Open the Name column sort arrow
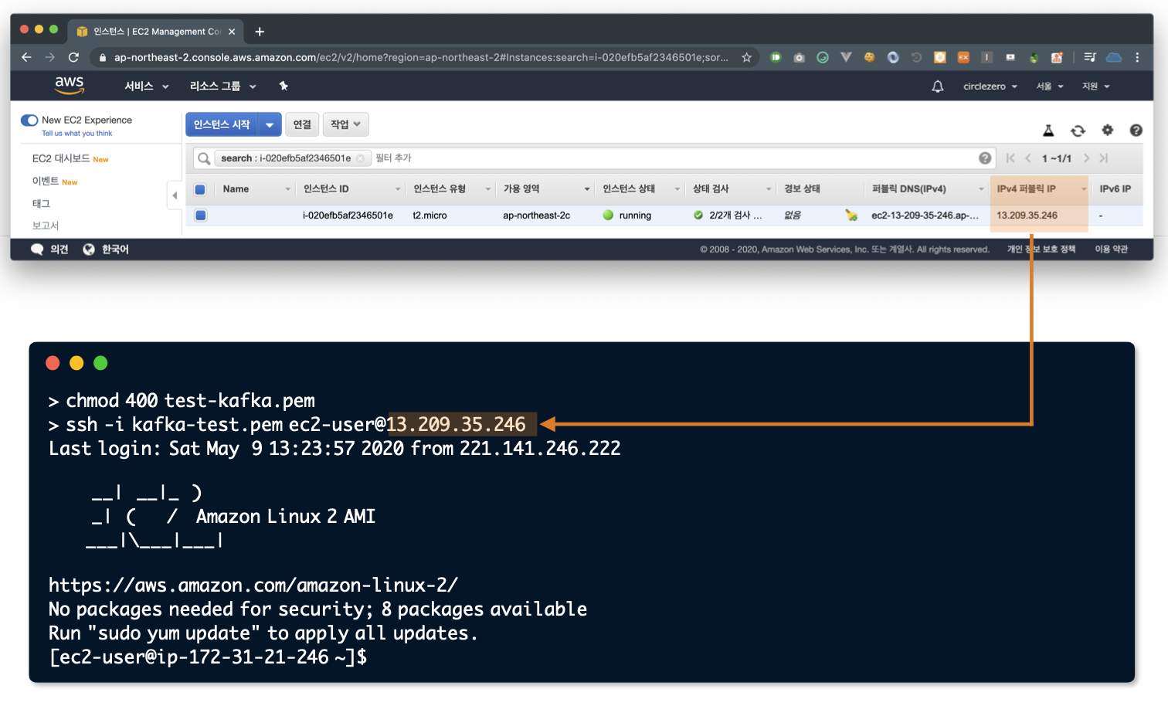Image resolution: width=1168 pixels, height=706 pixels. pyautogui.click(x=287, y=189)
